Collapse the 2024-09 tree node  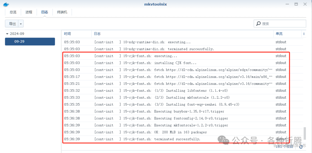pyautogui.click(x=7, y=34)
